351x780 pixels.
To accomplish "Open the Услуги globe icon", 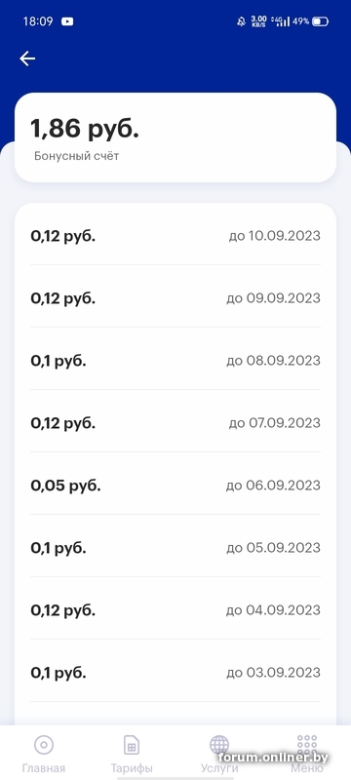I will tap(219, 745).
